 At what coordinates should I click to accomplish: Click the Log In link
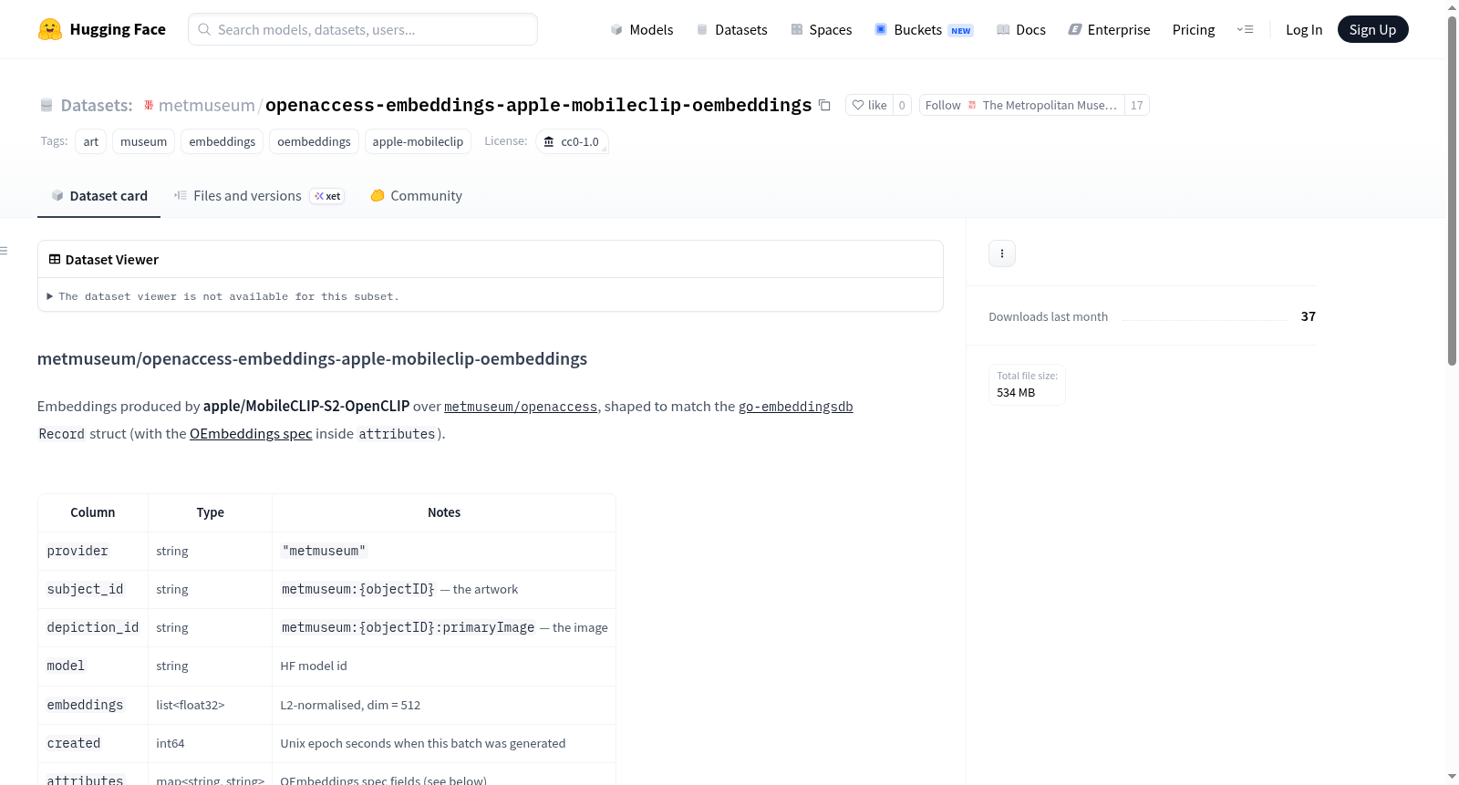1304,29
